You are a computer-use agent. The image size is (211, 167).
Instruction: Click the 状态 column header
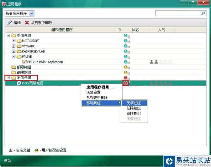pos(135,30)
